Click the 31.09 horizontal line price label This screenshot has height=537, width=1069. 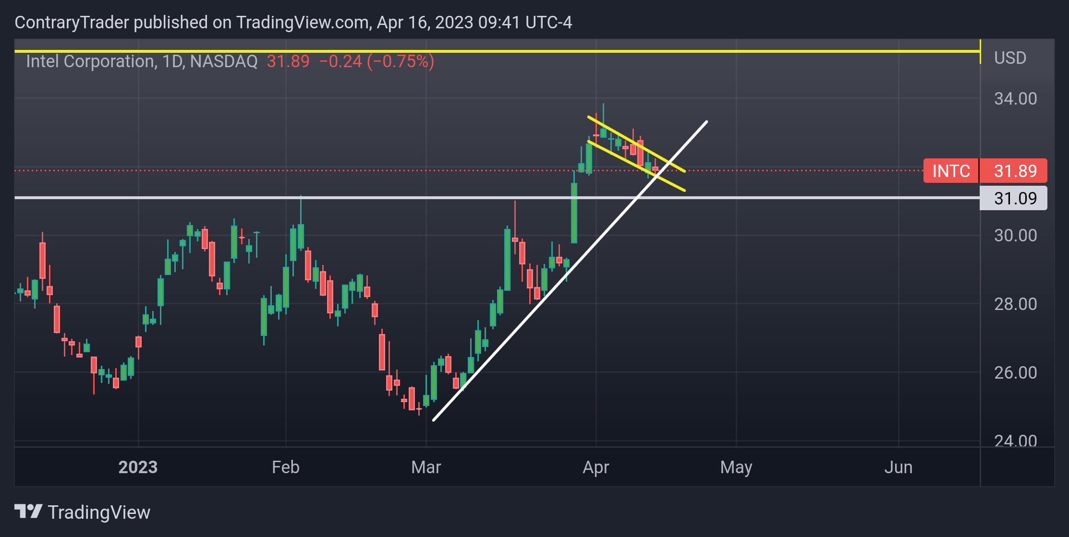click(1013, 198)
